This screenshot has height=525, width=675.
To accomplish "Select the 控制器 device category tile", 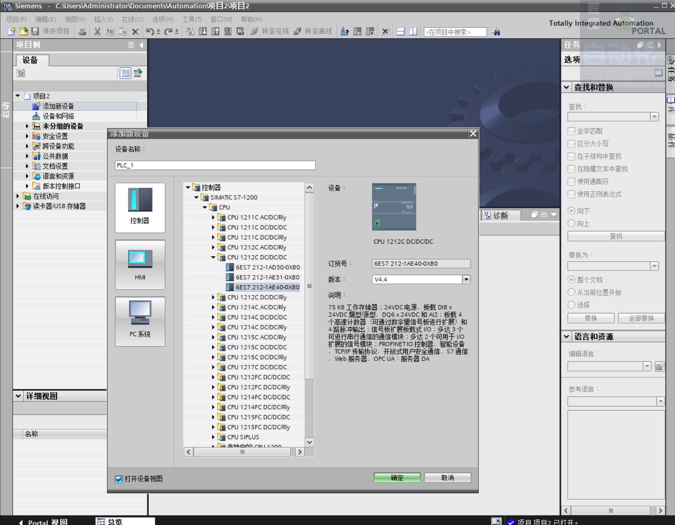I will pyautogui.click(x=140, y=208).
